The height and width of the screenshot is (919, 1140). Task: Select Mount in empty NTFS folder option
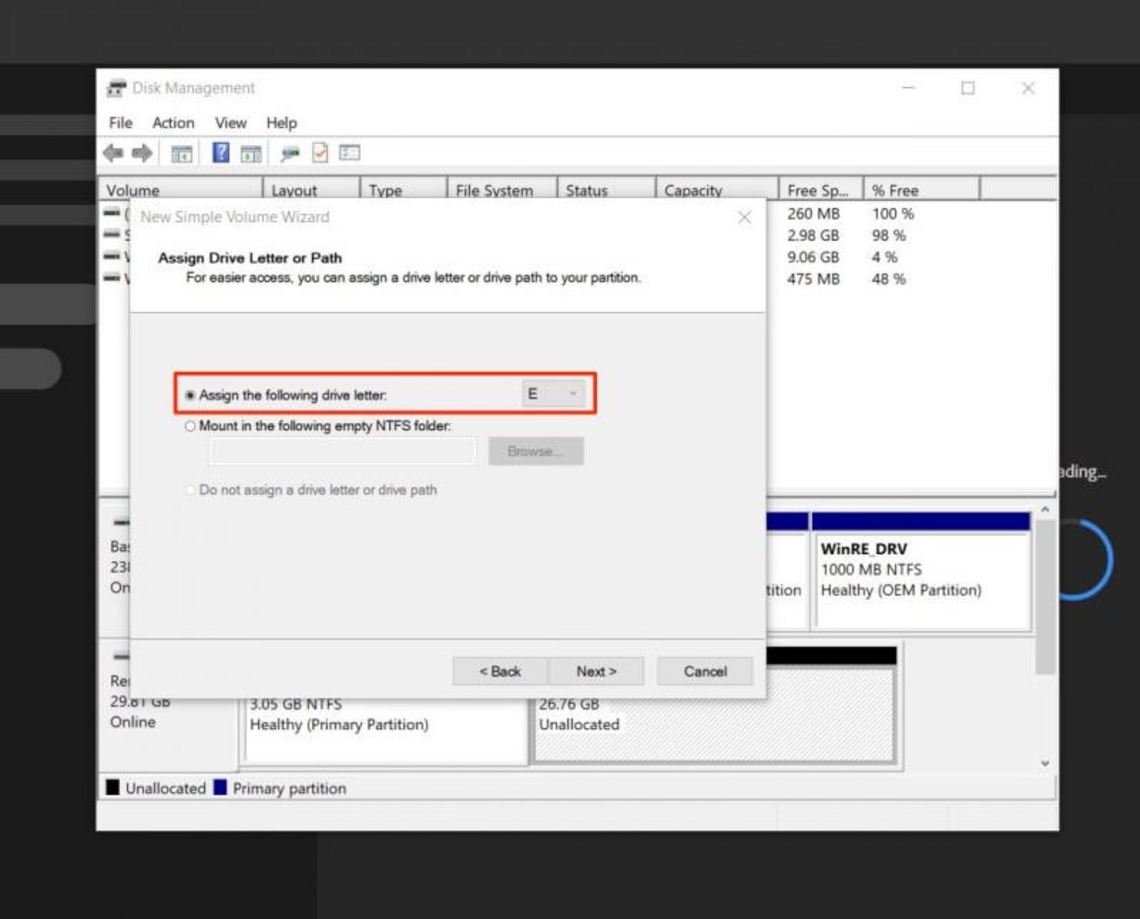pos(190,426)
